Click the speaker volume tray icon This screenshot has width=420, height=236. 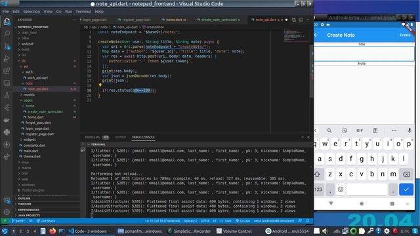coord(325,231)
